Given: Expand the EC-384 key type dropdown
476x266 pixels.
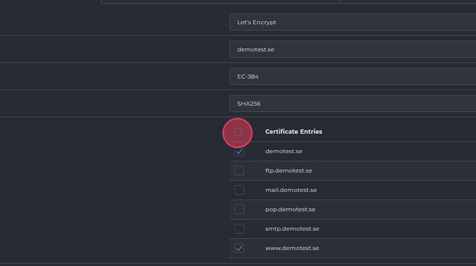Looking at the screenshot, I should coord(353,77).
